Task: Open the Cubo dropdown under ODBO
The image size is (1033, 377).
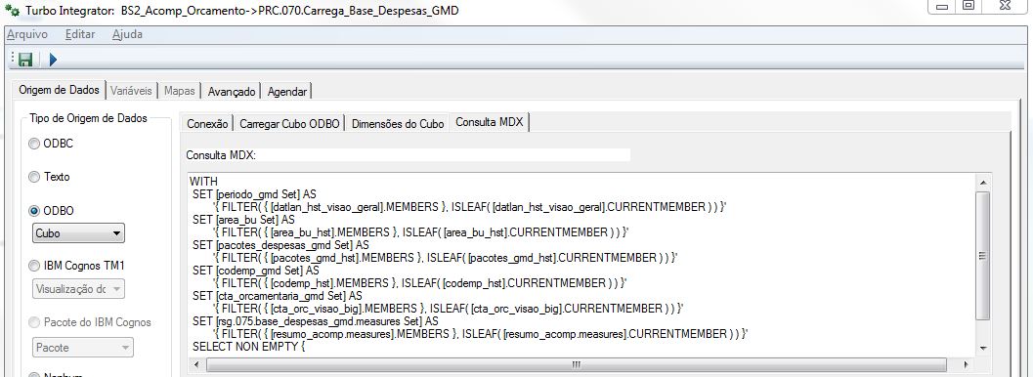Action: [78, 232]
